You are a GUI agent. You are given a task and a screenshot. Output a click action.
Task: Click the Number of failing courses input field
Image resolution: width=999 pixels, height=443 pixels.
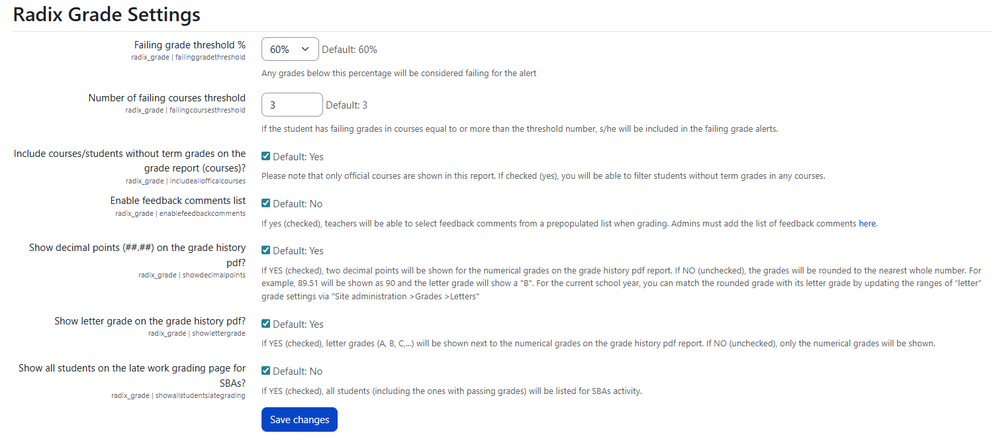292,105
